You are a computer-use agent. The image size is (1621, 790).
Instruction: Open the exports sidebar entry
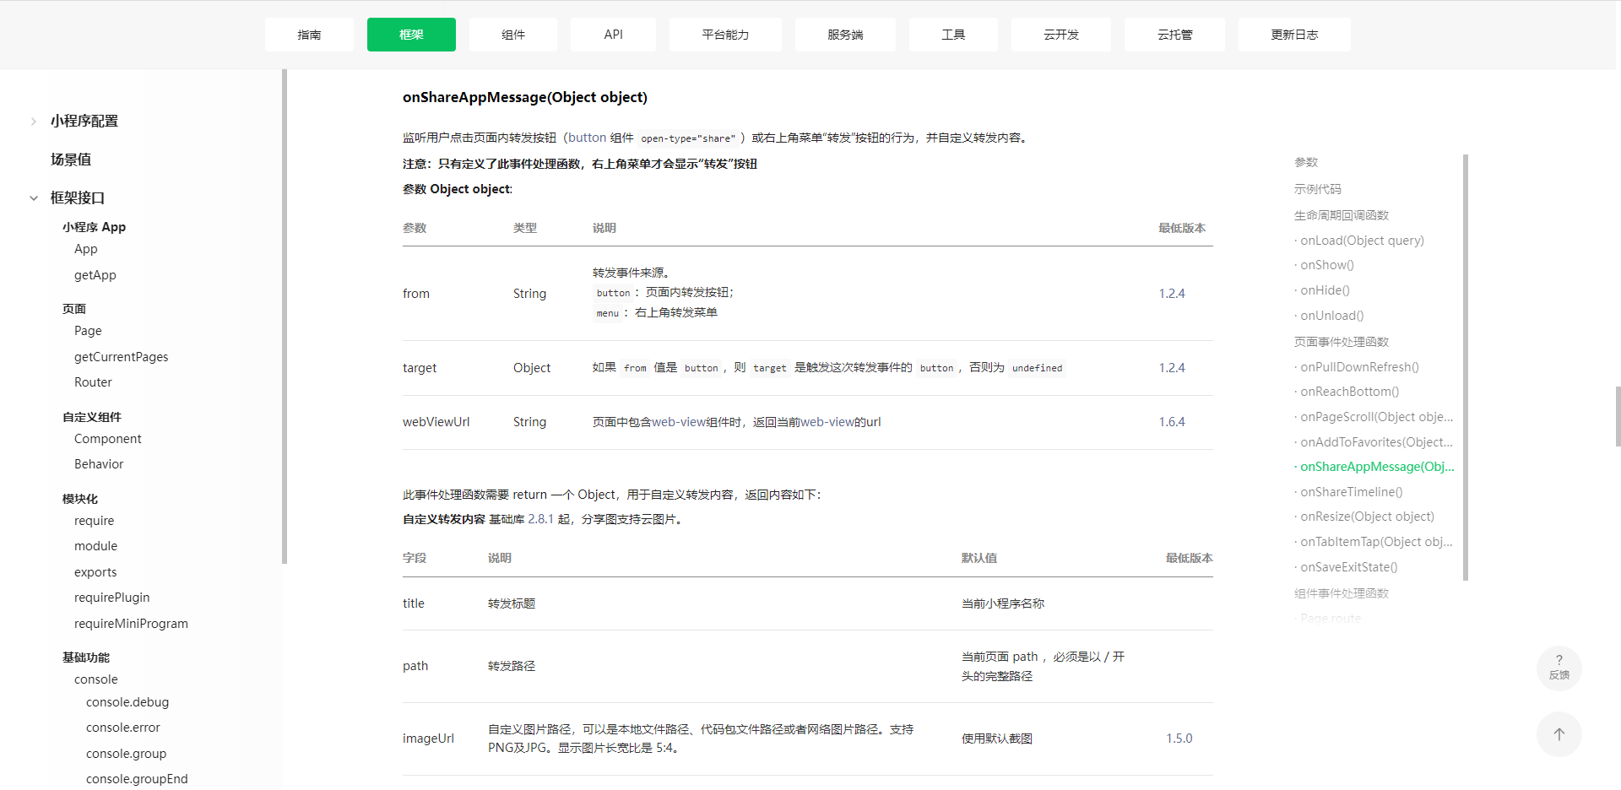95,572
